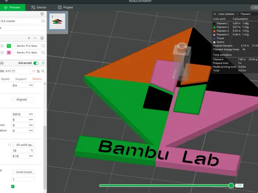Toggle Seams visibility in legend

click(x=214, y=42)
